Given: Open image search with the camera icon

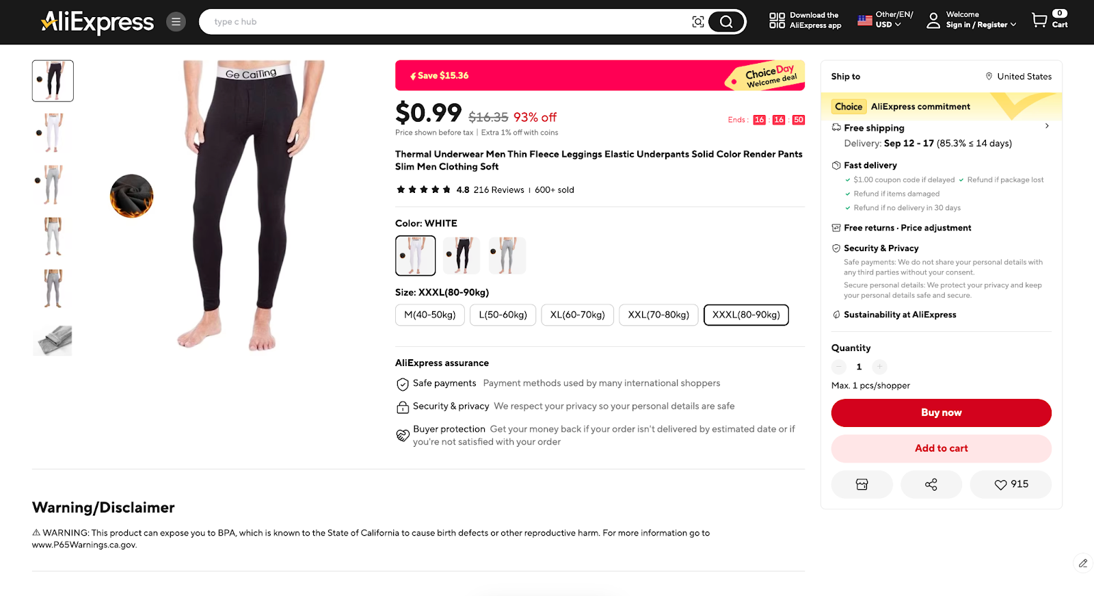Looking at the screenshot, I should [697, 21].
